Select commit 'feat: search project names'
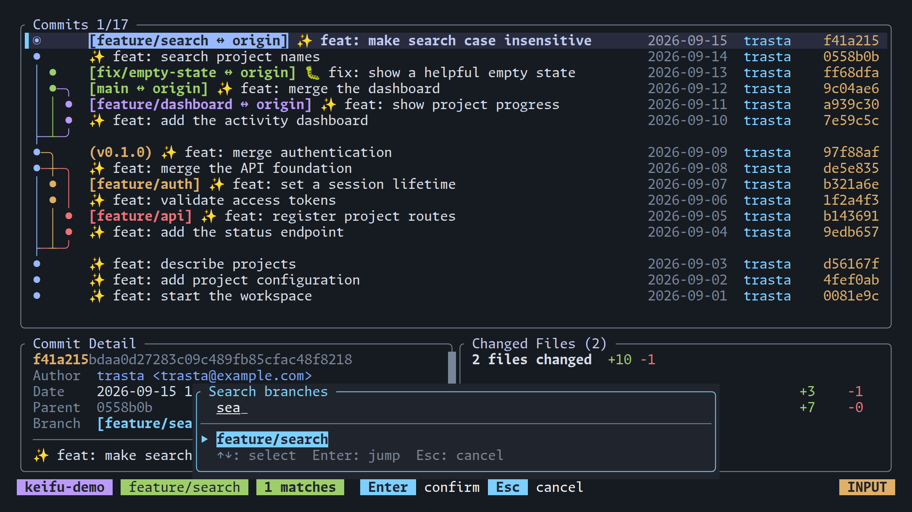The width and height of the screenshot is (912, 512). (x=456, y=57)
